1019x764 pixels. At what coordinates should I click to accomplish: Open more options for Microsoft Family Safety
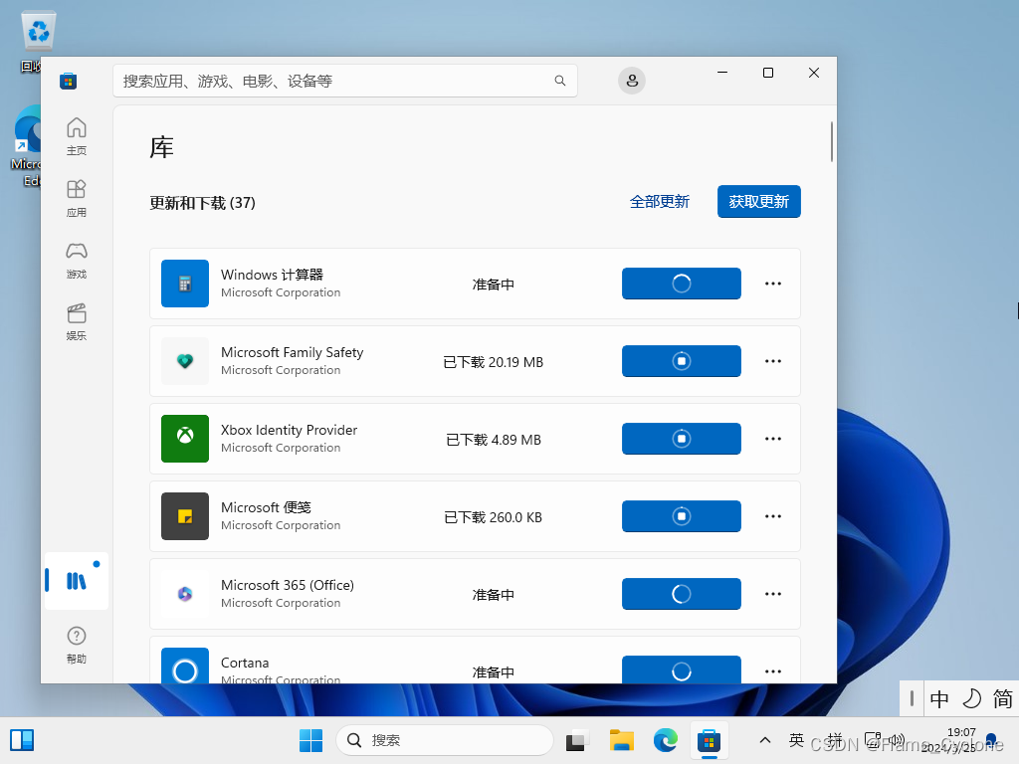(x=772, y=361)
